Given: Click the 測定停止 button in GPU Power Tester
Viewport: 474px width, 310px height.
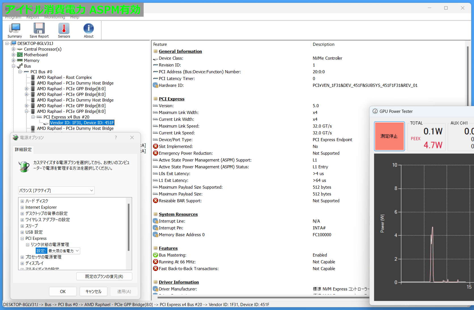Looking at the screenshot, I should point(389,136).
